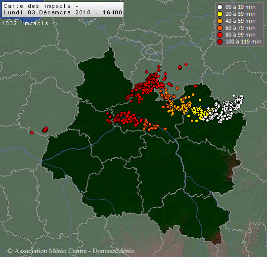Click the white 00 à 19 min legend circle

[220, 7]
